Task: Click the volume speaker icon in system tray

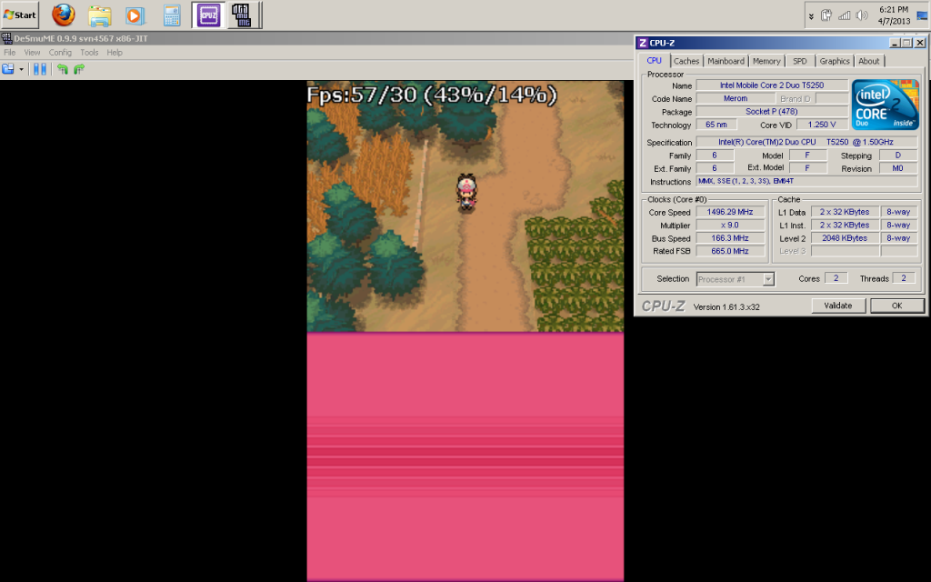Action: (862, 15)
